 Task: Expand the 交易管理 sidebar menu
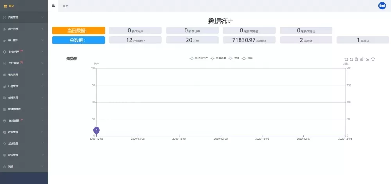tap(23, 17)
